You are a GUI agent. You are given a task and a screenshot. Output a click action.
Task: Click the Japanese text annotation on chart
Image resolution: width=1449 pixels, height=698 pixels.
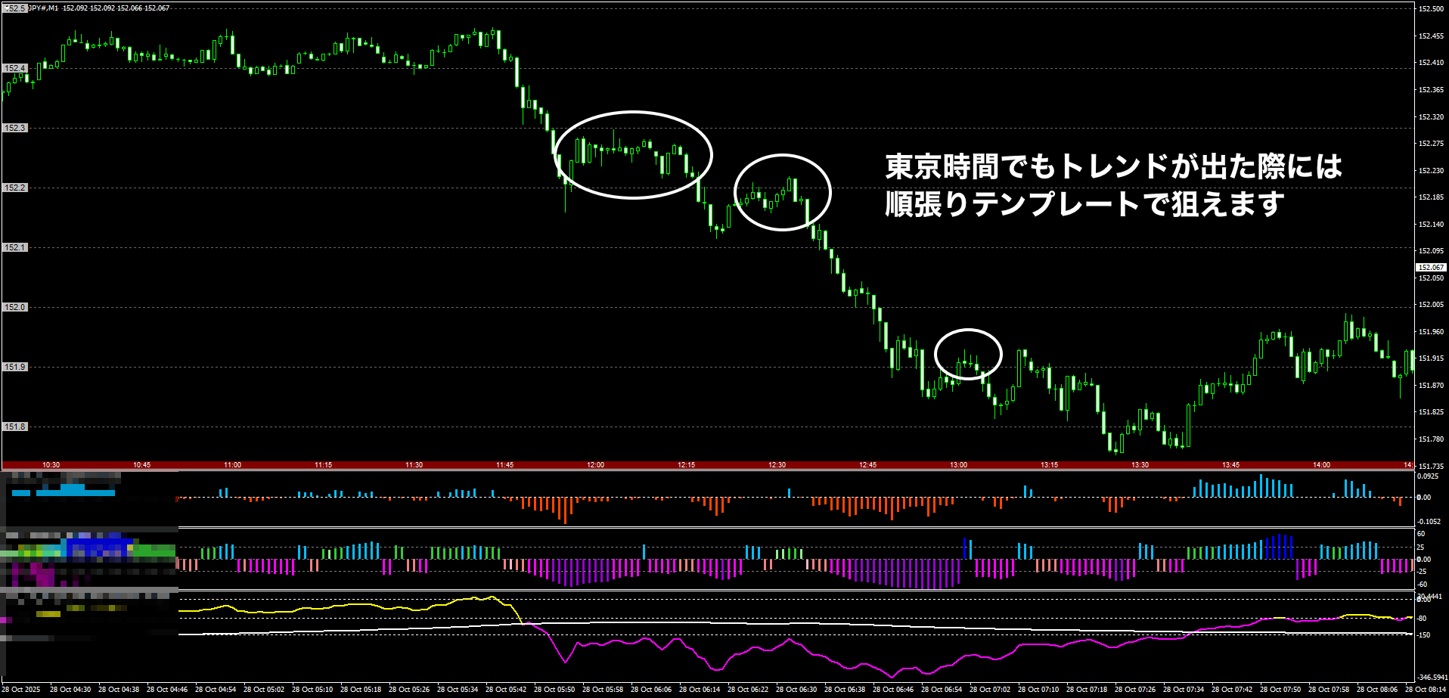[x=1112, y=185]
